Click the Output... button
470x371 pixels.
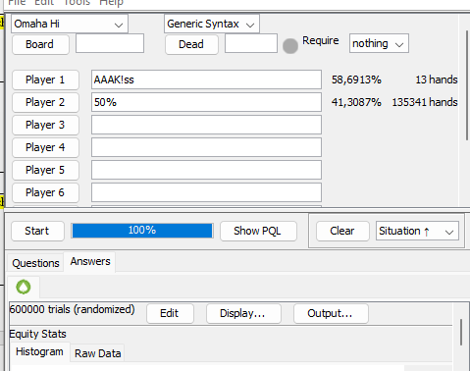pyautogui.click(x=331, y=313)
